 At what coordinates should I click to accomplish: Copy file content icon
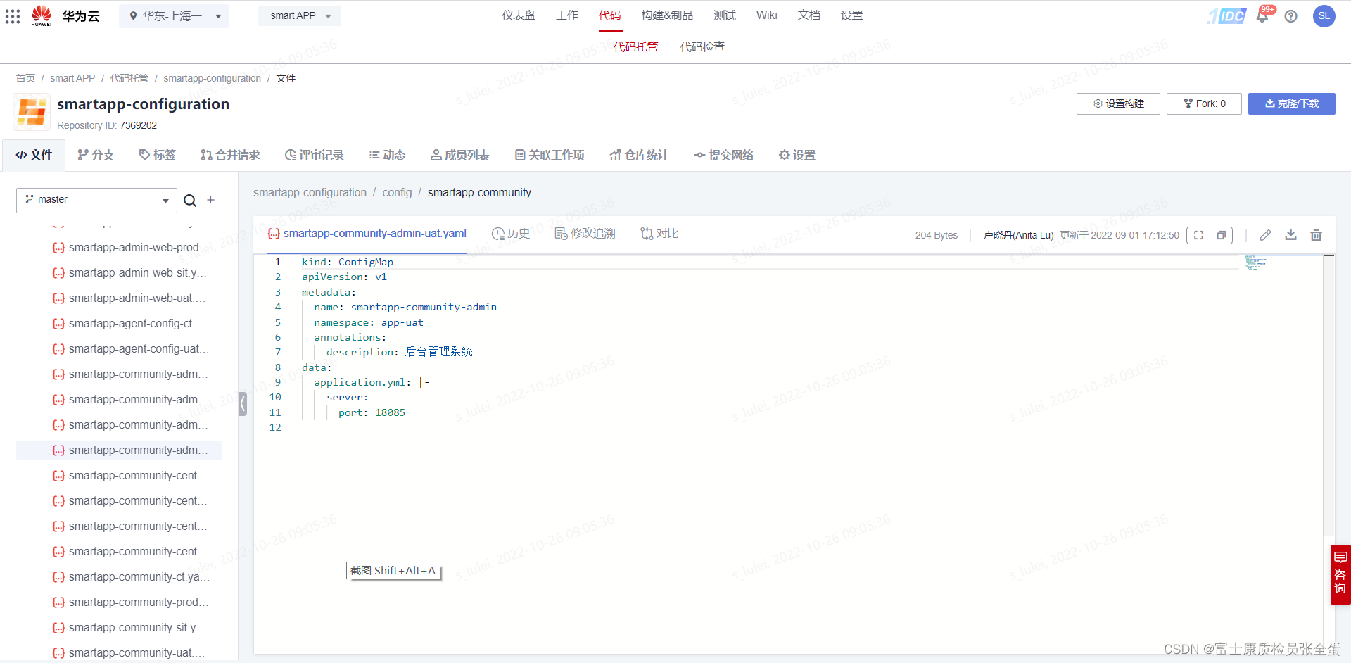click(x=1222, y=235)
